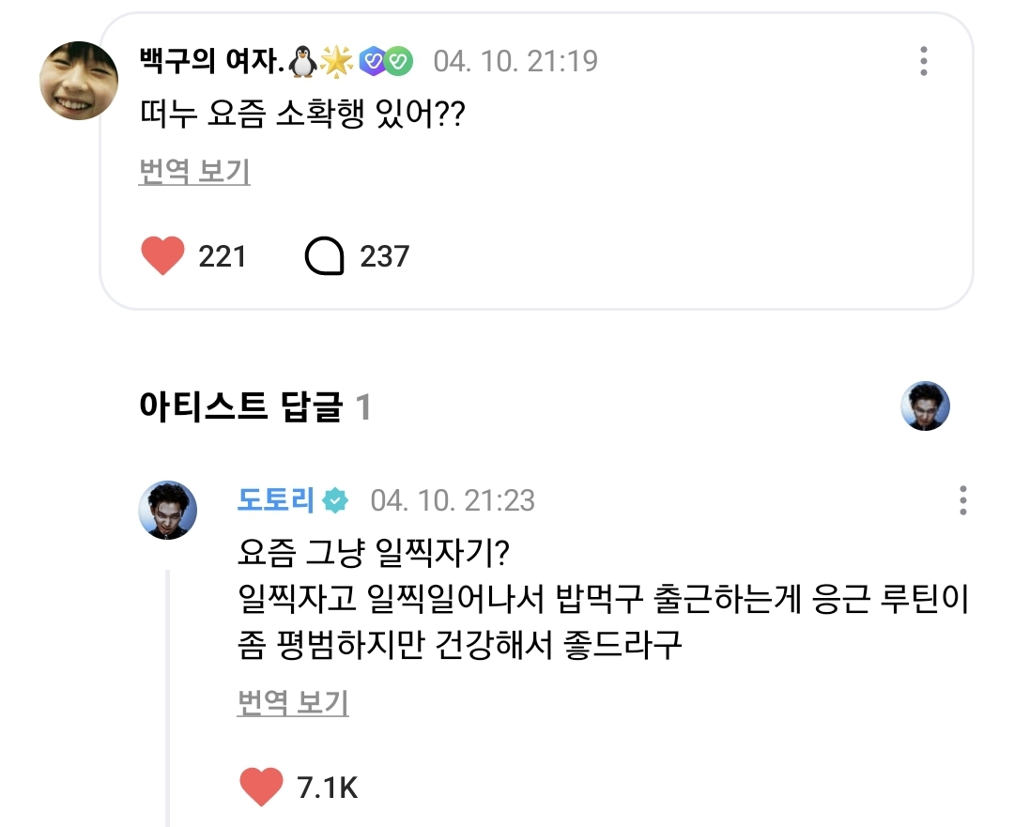The width and height of the screenshot is (1014, 827).
Task: Click the green checkmark badge beside the fan name
Action: click(399, 62)
